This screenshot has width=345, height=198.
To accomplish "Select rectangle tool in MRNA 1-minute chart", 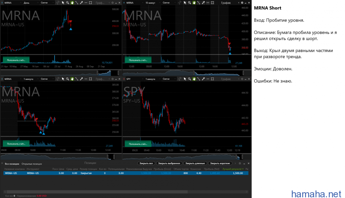I will [91, 79].
